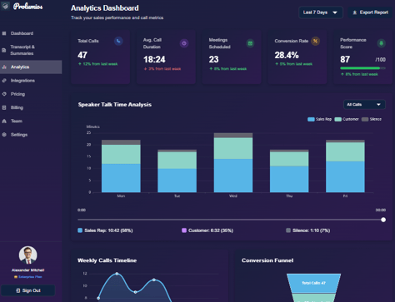Click the talk time slider handle

pos(383,220)
